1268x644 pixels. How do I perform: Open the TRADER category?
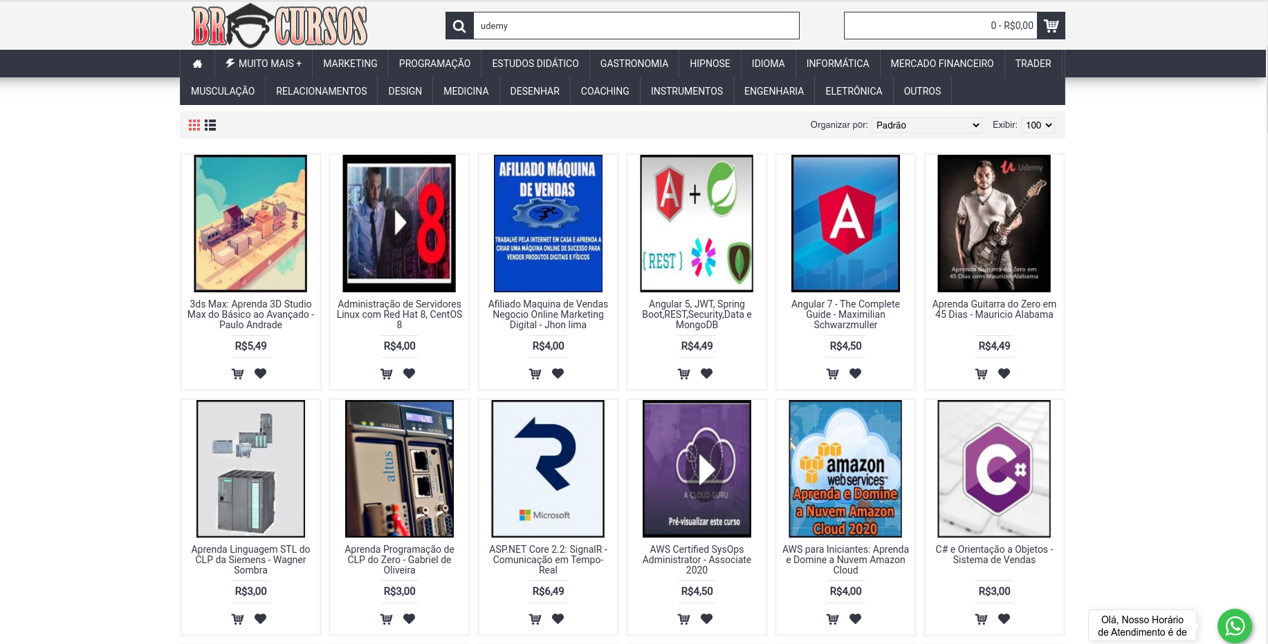point(1033,64)
